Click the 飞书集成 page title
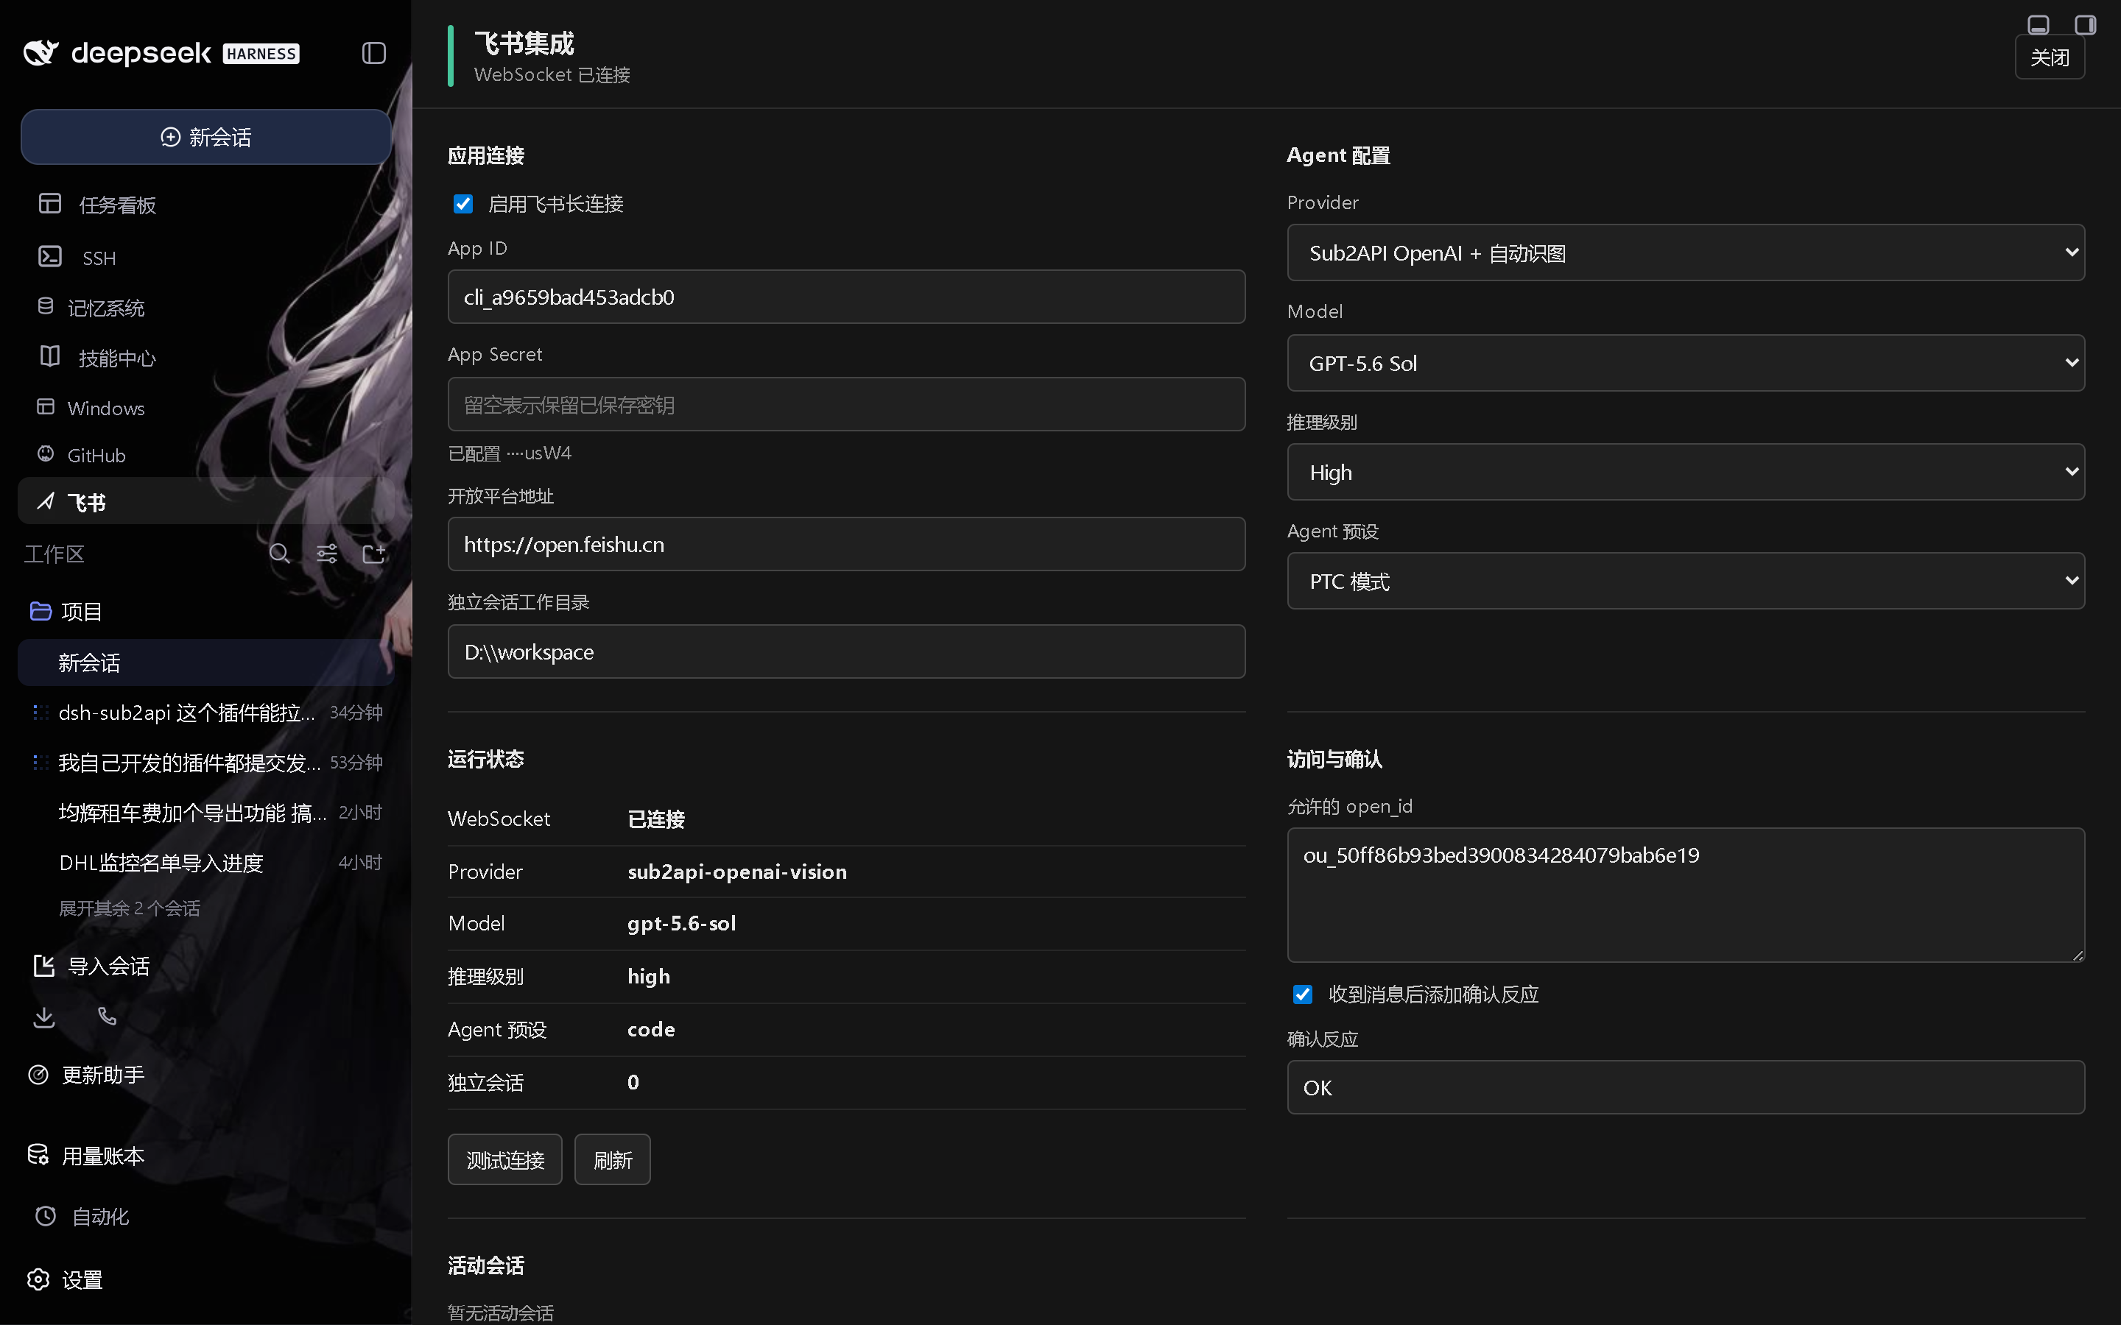The height and width of the screenshot is (1325, 2121). (524, 43)
